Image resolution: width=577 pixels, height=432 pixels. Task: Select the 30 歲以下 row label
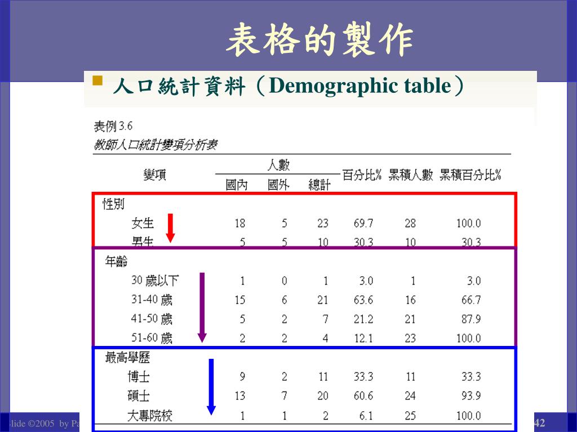155,280
